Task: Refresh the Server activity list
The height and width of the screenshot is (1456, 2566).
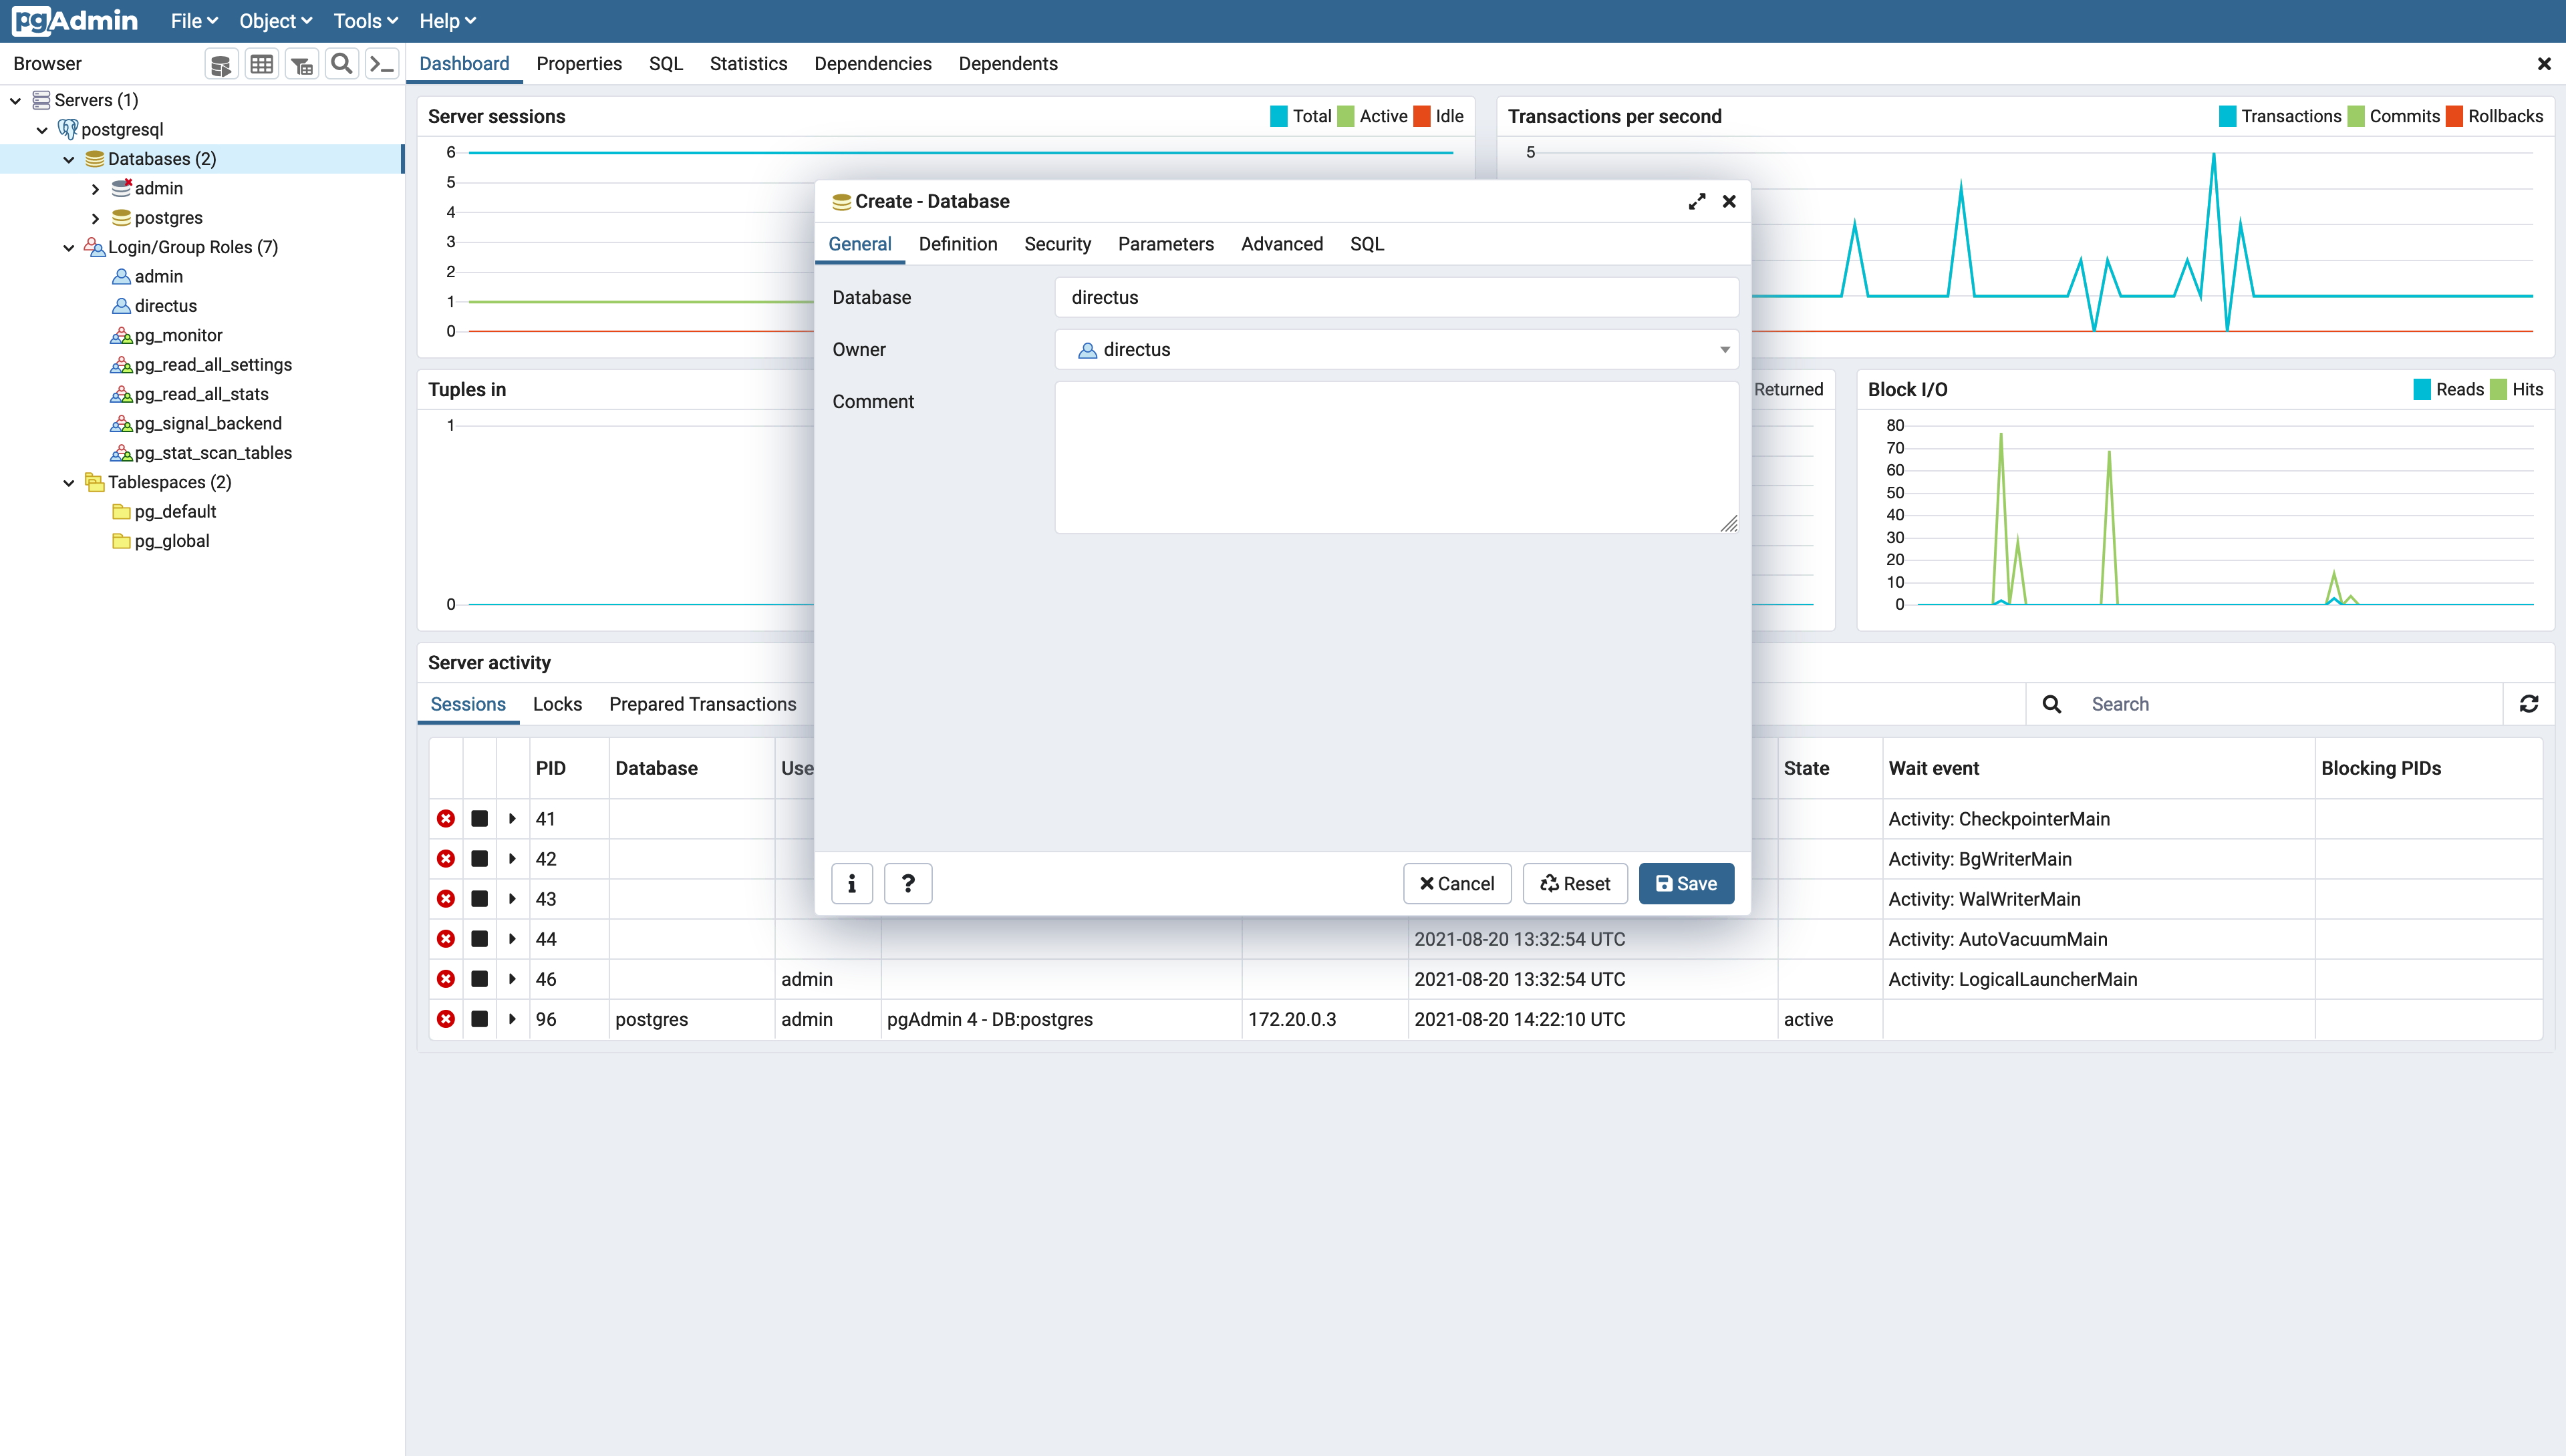Action: (2530, 703)
